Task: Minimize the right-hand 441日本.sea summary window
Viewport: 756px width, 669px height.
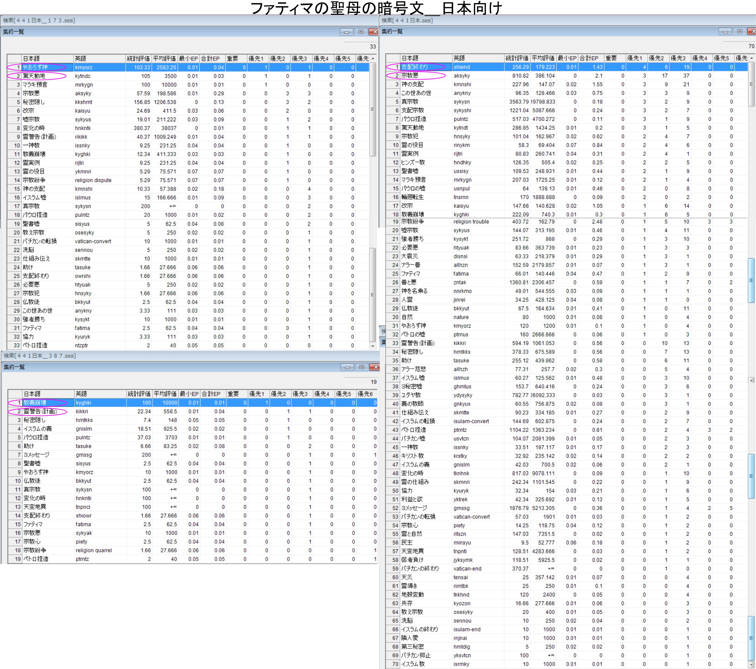Action: click(725, 32)
